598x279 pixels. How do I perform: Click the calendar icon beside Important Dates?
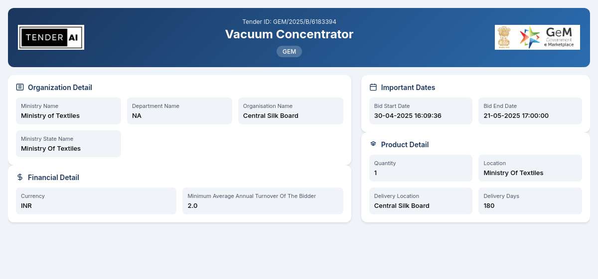tap(373, 87)
